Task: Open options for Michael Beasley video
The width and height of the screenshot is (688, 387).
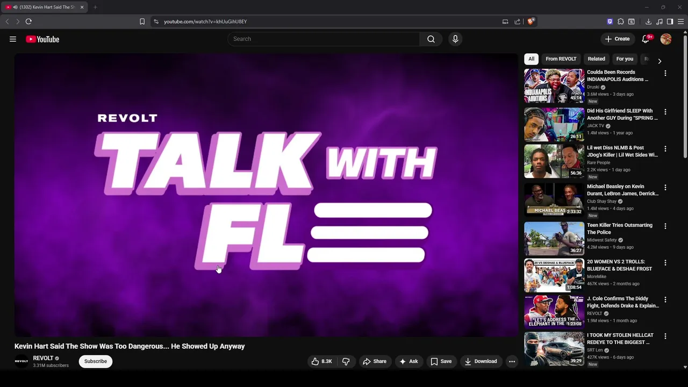Action: 665,188
